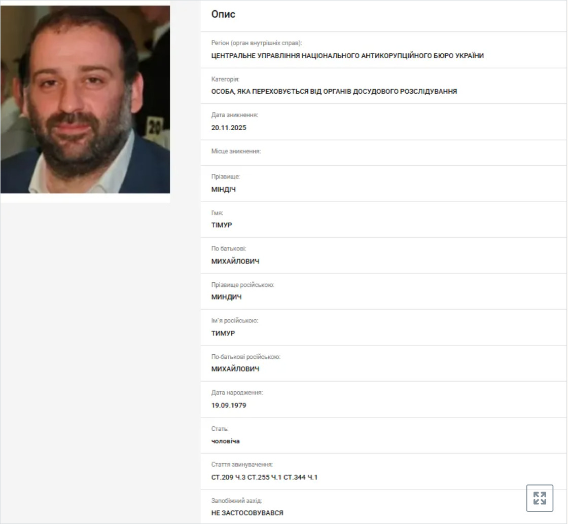Click the По батькові value МИХАЙЛОВИЧ
This screenshot has width=568, height=524.
point(235,261)
